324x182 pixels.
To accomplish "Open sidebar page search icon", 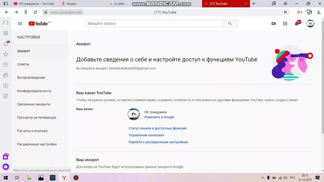I will pos(6,96).
